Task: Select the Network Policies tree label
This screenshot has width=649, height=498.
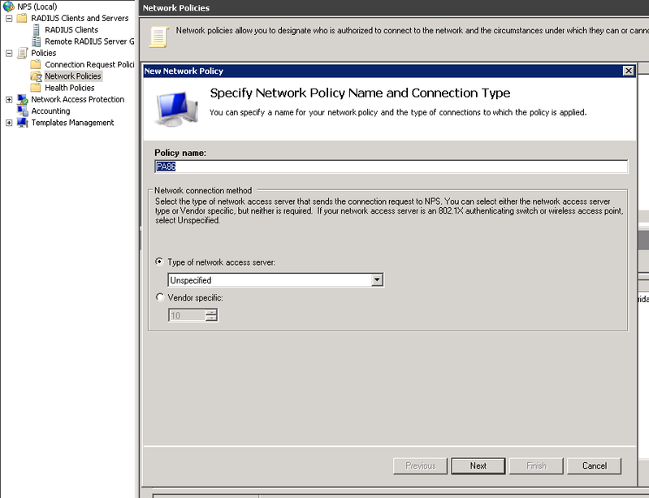Action: coord(73,76)
